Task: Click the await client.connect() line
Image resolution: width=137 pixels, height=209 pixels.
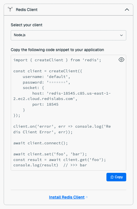Action: click(x=40, y=143)
